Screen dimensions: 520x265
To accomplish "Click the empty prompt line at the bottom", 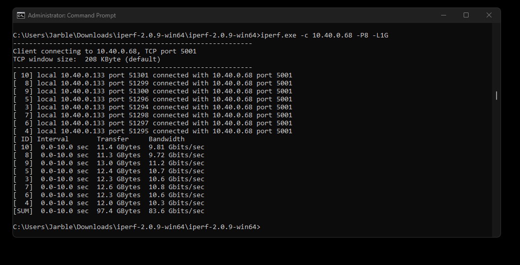I will point(137,227).
